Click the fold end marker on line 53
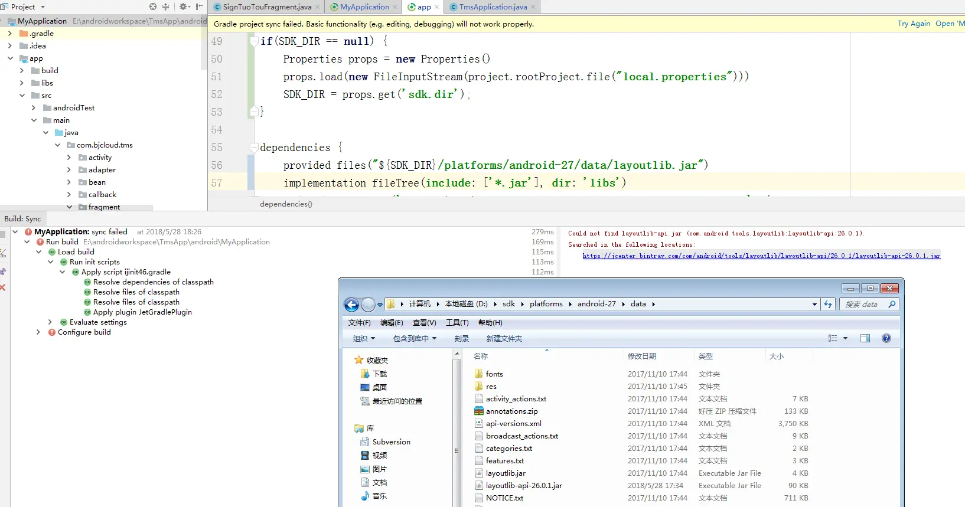The image size is (965, 507). pyautogui.click(x=254, y=111)
